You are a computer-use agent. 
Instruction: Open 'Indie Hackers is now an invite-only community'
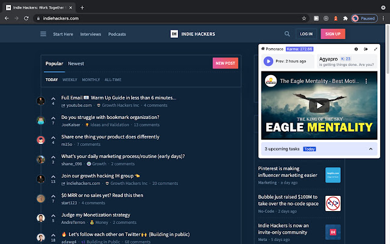(283, 229)
